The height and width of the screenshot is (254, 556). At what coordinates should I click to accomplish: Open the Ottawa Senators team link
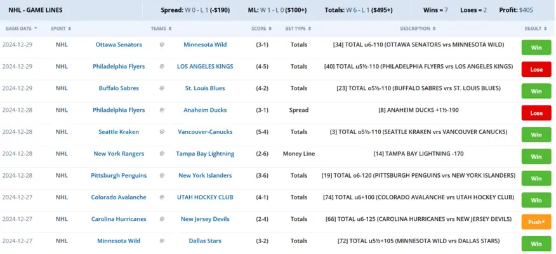[x=119, y=44]
